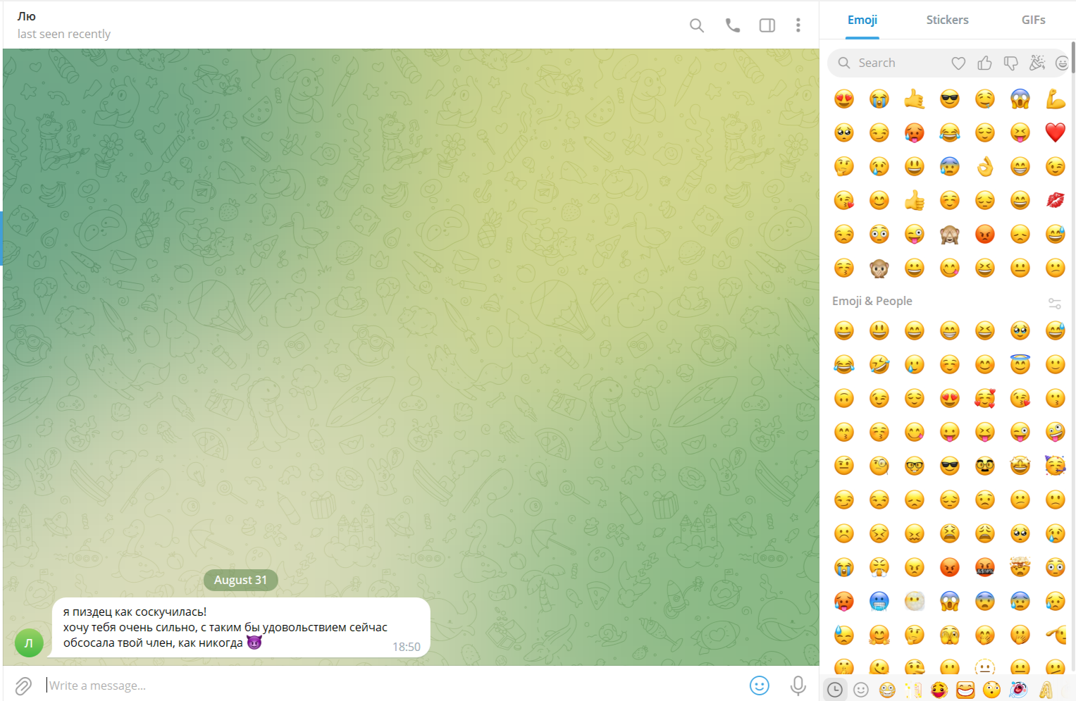Filter emoji by party popper category icon
Image resolution: width=1076 pixels, height=701 pixels.
pos(1037,63)
